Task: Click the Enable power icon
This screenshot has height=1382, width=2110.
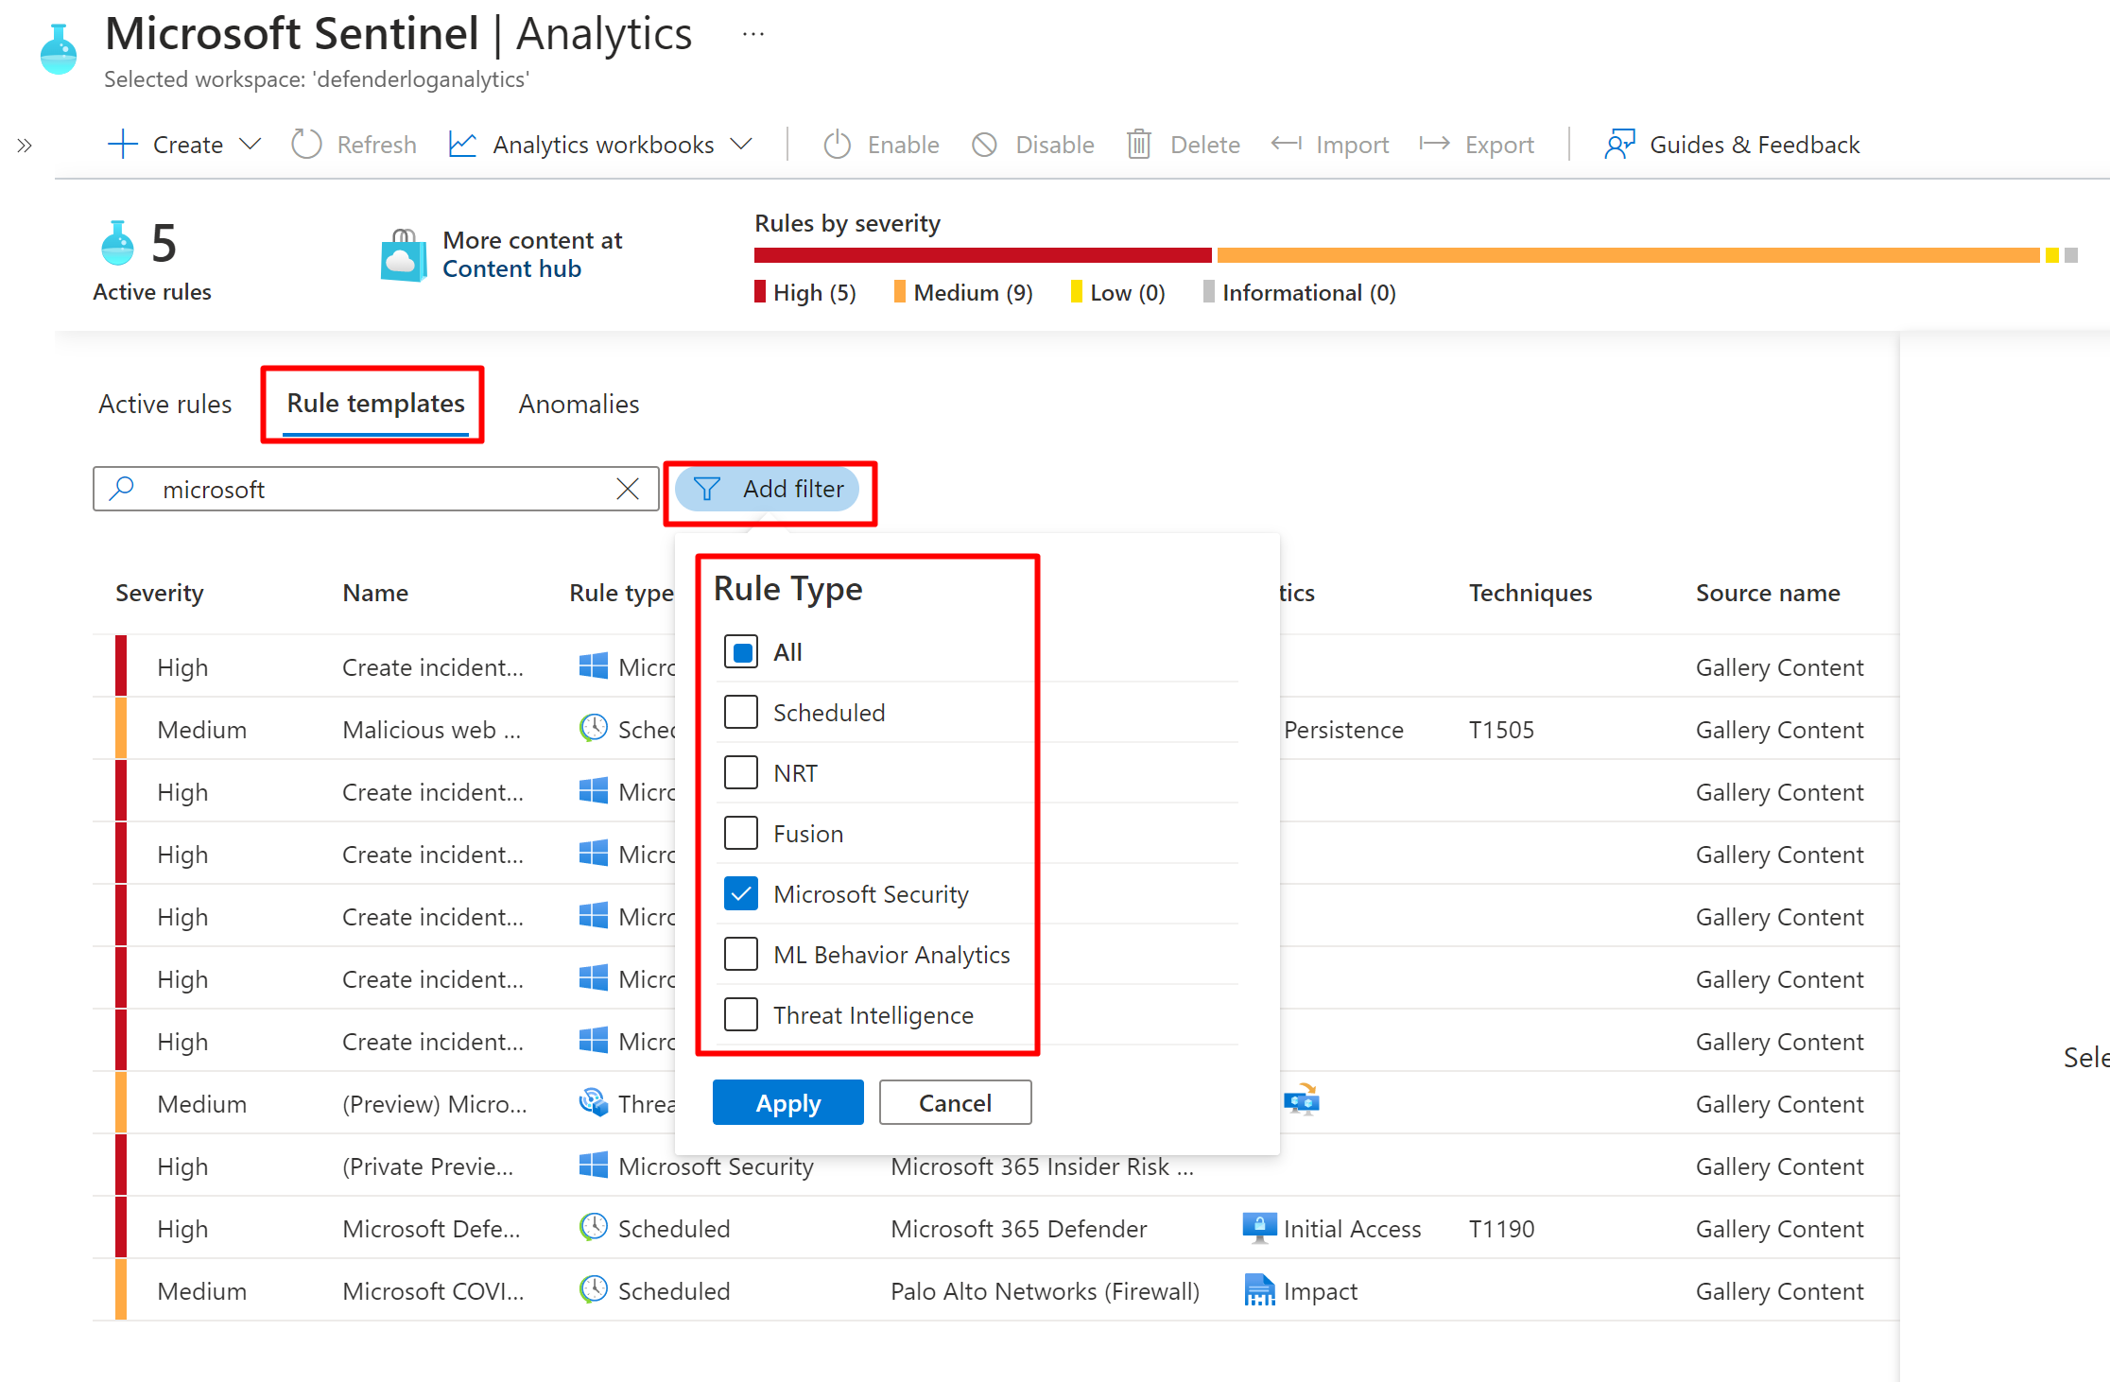Action: click(837, 145)
